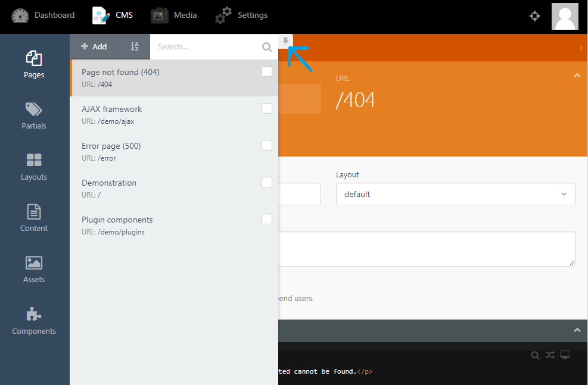
Task: Click the search magnifier icon
Action: [x=267, y=47]
